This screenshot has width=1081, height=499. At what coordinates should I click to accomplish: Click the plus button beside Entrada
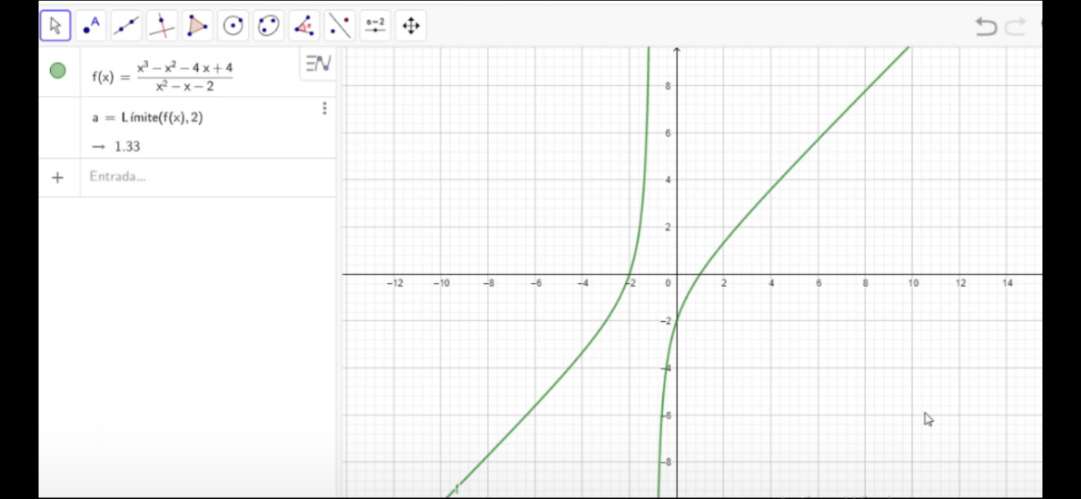coord(58,178)
